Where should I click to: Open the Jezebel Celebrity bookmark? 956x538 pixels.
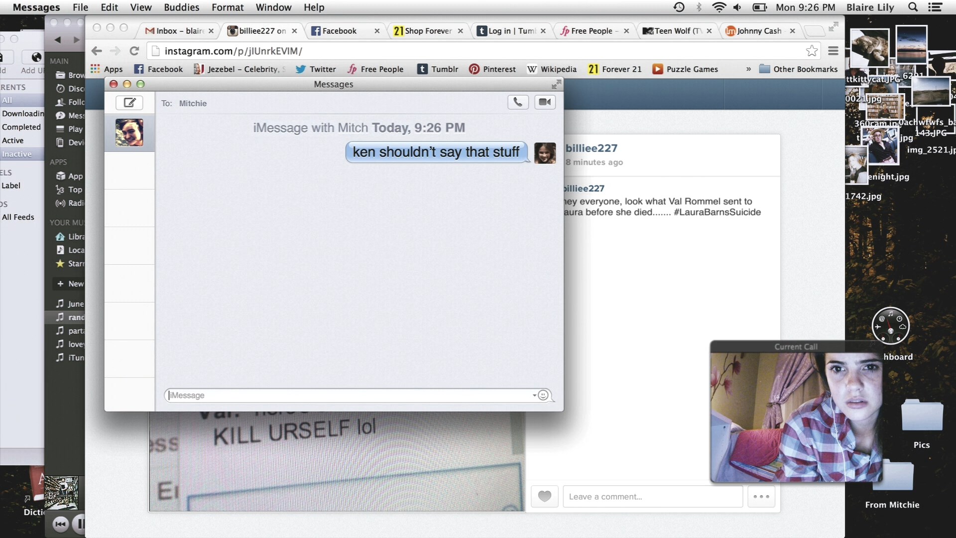click(x=239, y=69)
